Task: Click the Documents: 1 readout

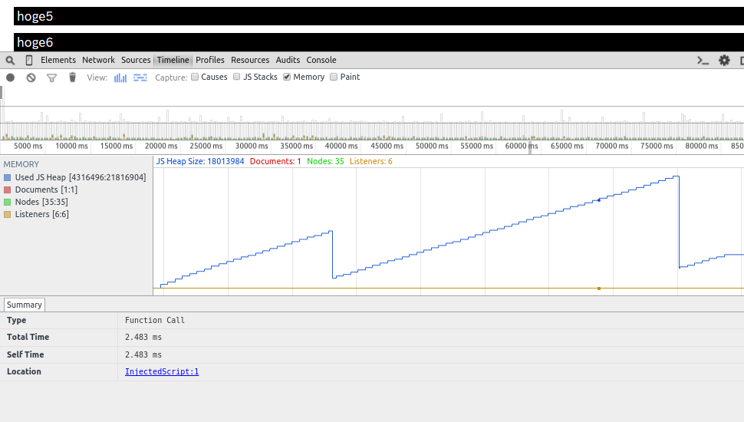Action: [275, 161]
